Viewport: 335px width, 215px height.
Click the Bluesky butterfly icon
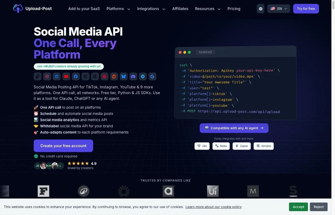124,77
